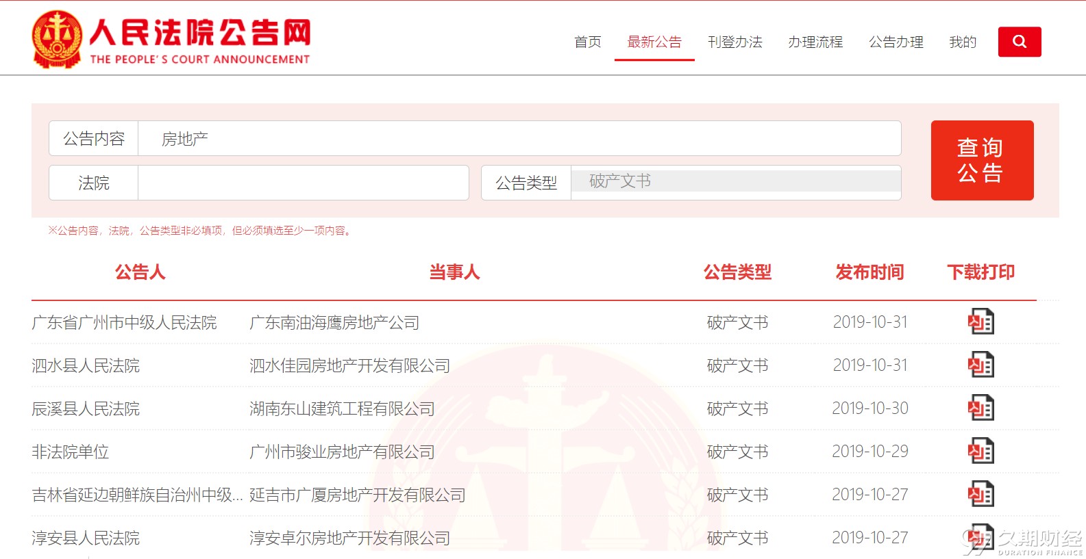Image resolution: width=1086 pixels, height=559 pixels.
Task: Open party 泗水佳园房地产开发有限公司
Action: (349, 365)
